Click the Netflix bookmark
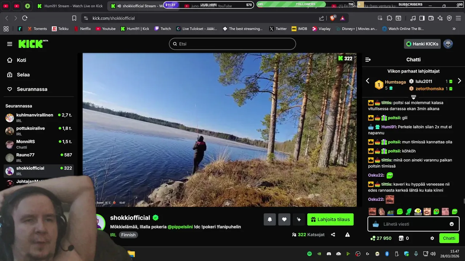 coord(82,29)
